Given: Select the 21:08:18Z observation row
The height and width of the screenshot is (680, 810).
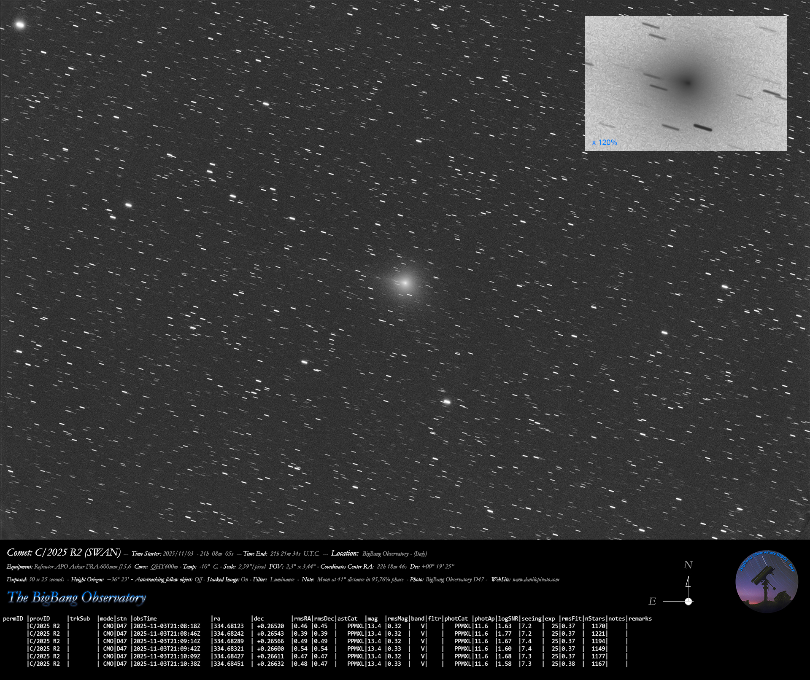Looking at the screenshot, I should pos(167,626).
